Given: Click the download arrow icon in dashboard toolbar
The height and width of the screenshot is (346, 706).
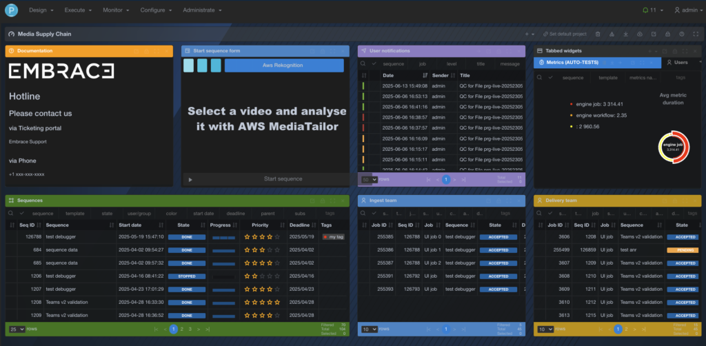Looking at the screenshot, I should click(x=625, y=34).
